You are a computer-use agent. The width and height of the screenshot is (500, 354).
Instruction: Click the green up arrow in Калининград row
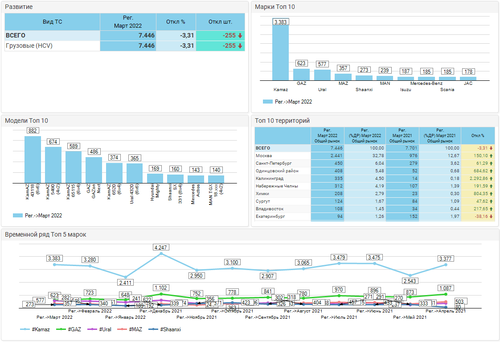(x=491, y=179)
